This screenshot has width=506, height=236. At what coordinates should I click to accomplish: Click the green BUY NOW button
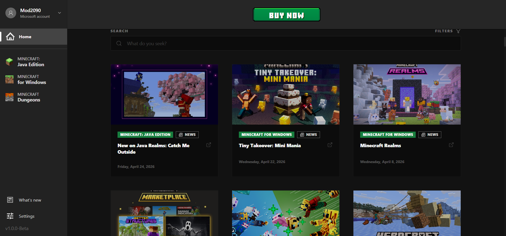point(287,15)
